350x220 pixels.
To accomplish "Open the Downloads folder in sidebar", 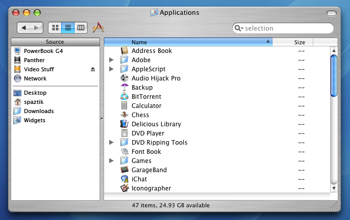I will (x=55, y=111).
